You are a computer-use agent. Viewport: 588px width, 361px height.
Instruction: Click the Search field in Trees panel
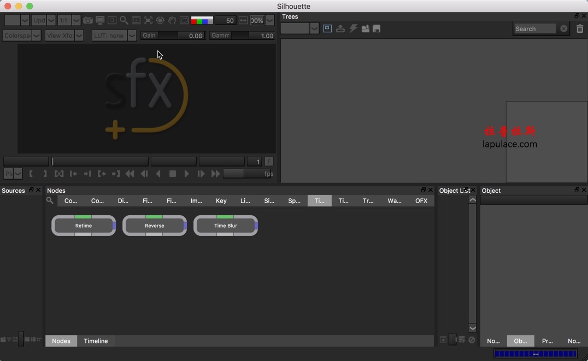tap(535, 29)
